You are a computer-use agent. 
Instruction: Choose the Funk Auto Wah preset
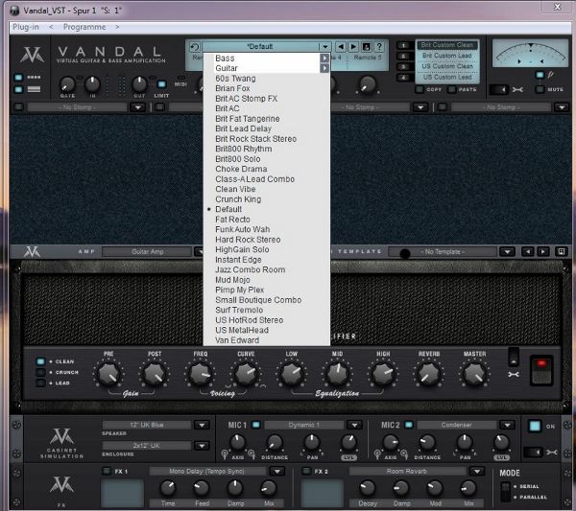[243, 229]
